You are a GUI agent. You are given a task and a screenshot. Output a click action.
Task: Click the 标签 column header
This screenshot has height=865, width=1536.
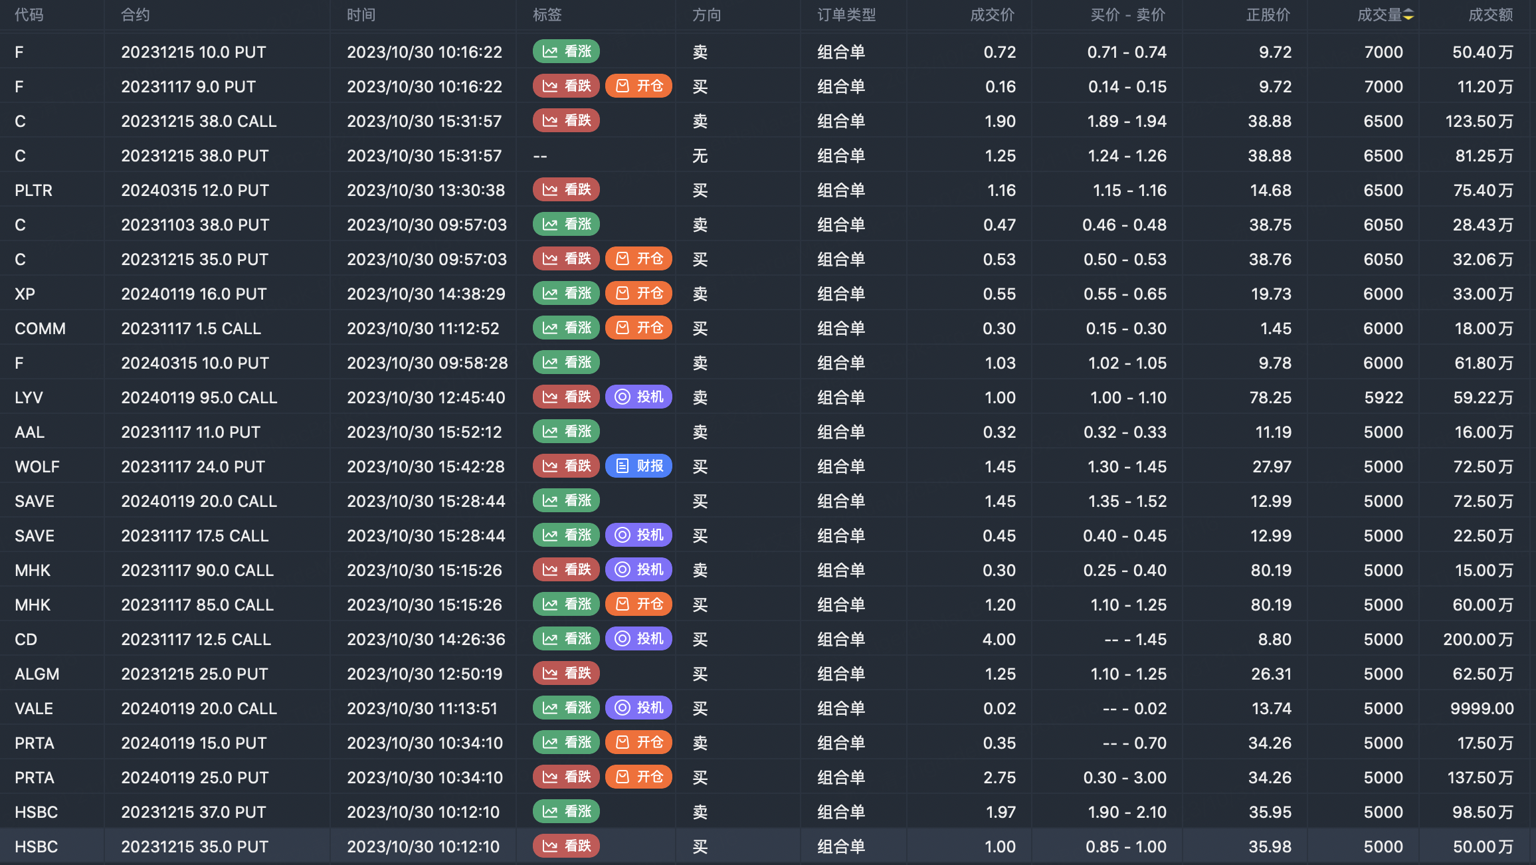[x=547, y=15]
